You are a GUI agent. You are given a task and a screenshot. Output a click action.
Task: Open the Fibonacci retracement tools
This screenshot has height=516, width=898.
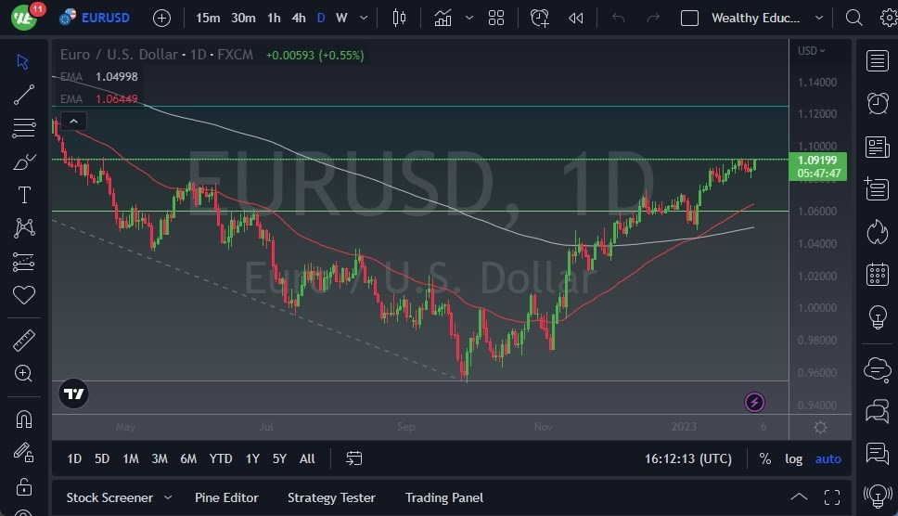click(23, 128)
